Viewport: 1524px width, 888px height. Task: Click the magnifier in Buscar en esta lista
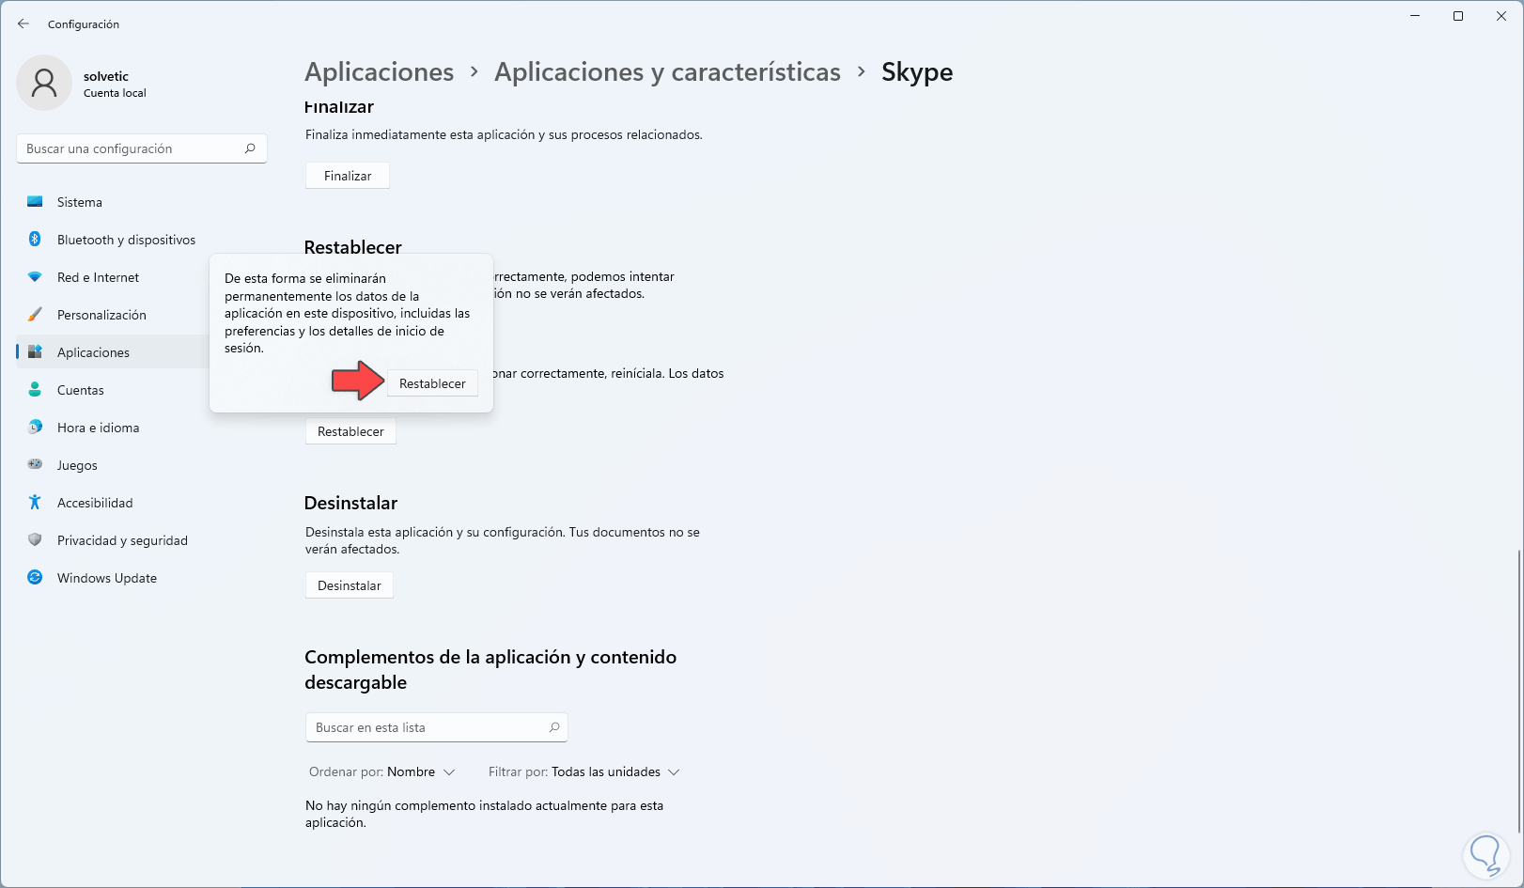(554, 727)
